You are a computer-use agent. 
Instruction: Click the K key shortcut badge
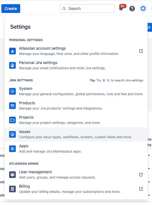(x=108, y=80)
